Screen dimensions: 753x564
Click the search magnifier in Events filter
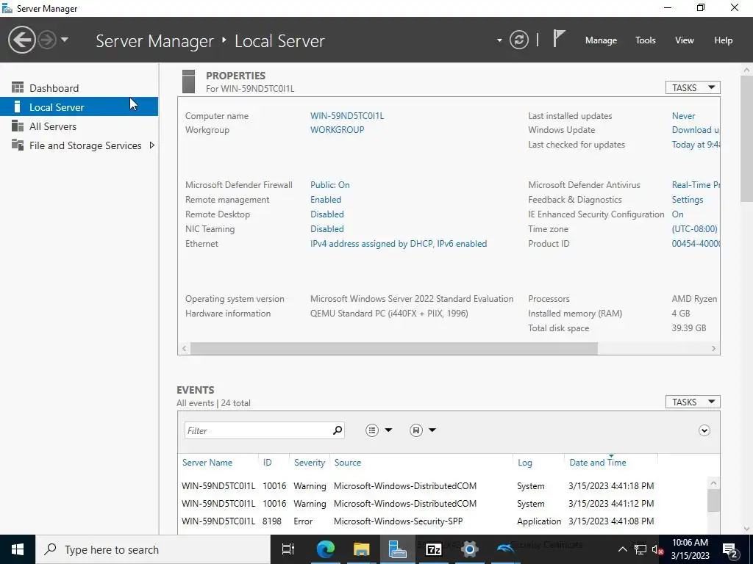(x=338, y=430)
